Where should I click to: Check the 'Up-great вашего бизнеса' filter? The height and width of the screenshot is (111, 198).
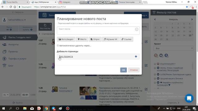pyautogui.click(x=155, y=79)
